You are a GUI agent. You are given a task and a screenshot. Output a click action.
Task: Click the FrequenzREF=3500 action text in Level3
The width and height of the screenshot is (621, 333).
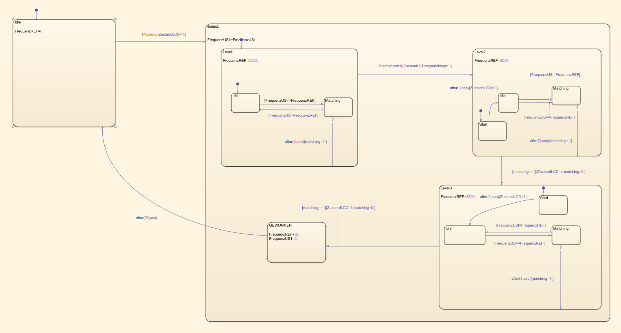[458, 197]
